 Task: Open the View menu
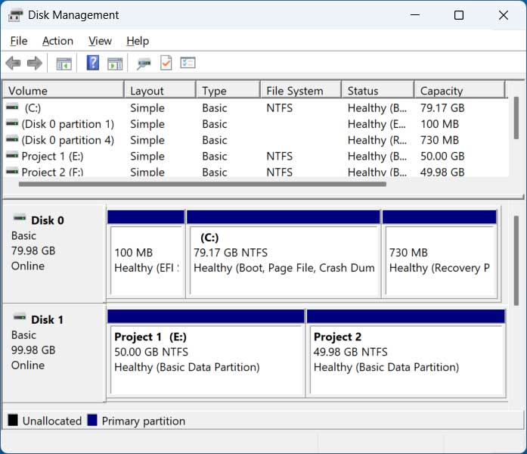point(100,41)
